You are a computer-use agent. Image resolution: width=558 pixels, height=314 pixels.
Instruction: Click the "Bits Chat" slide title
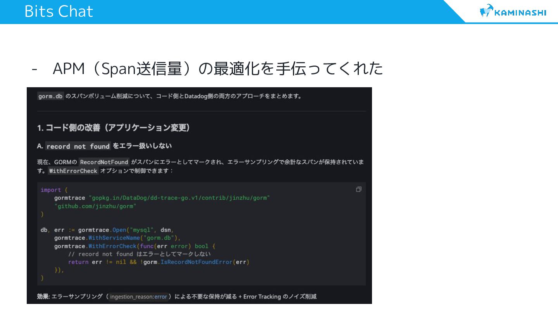pyautogui.click(x=59, y=11)
